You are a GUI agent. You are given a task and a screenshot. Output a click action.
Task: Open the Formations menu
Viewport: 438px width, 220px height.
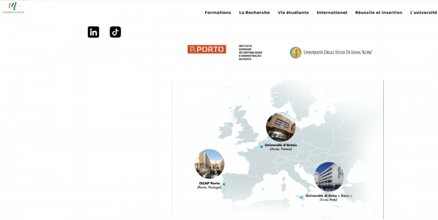(218, 13)
